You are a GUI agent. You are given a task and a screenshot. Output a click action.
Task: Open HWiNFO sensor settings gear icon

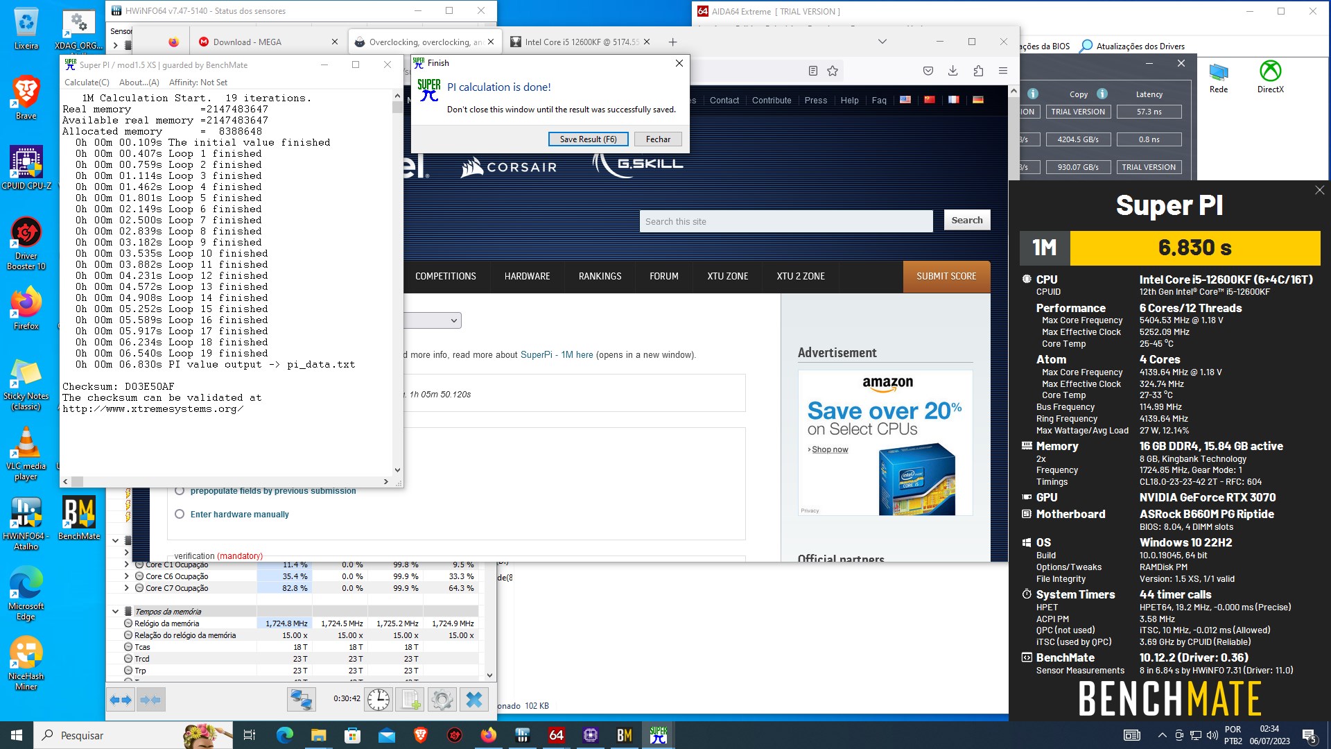tap(442, 700)
